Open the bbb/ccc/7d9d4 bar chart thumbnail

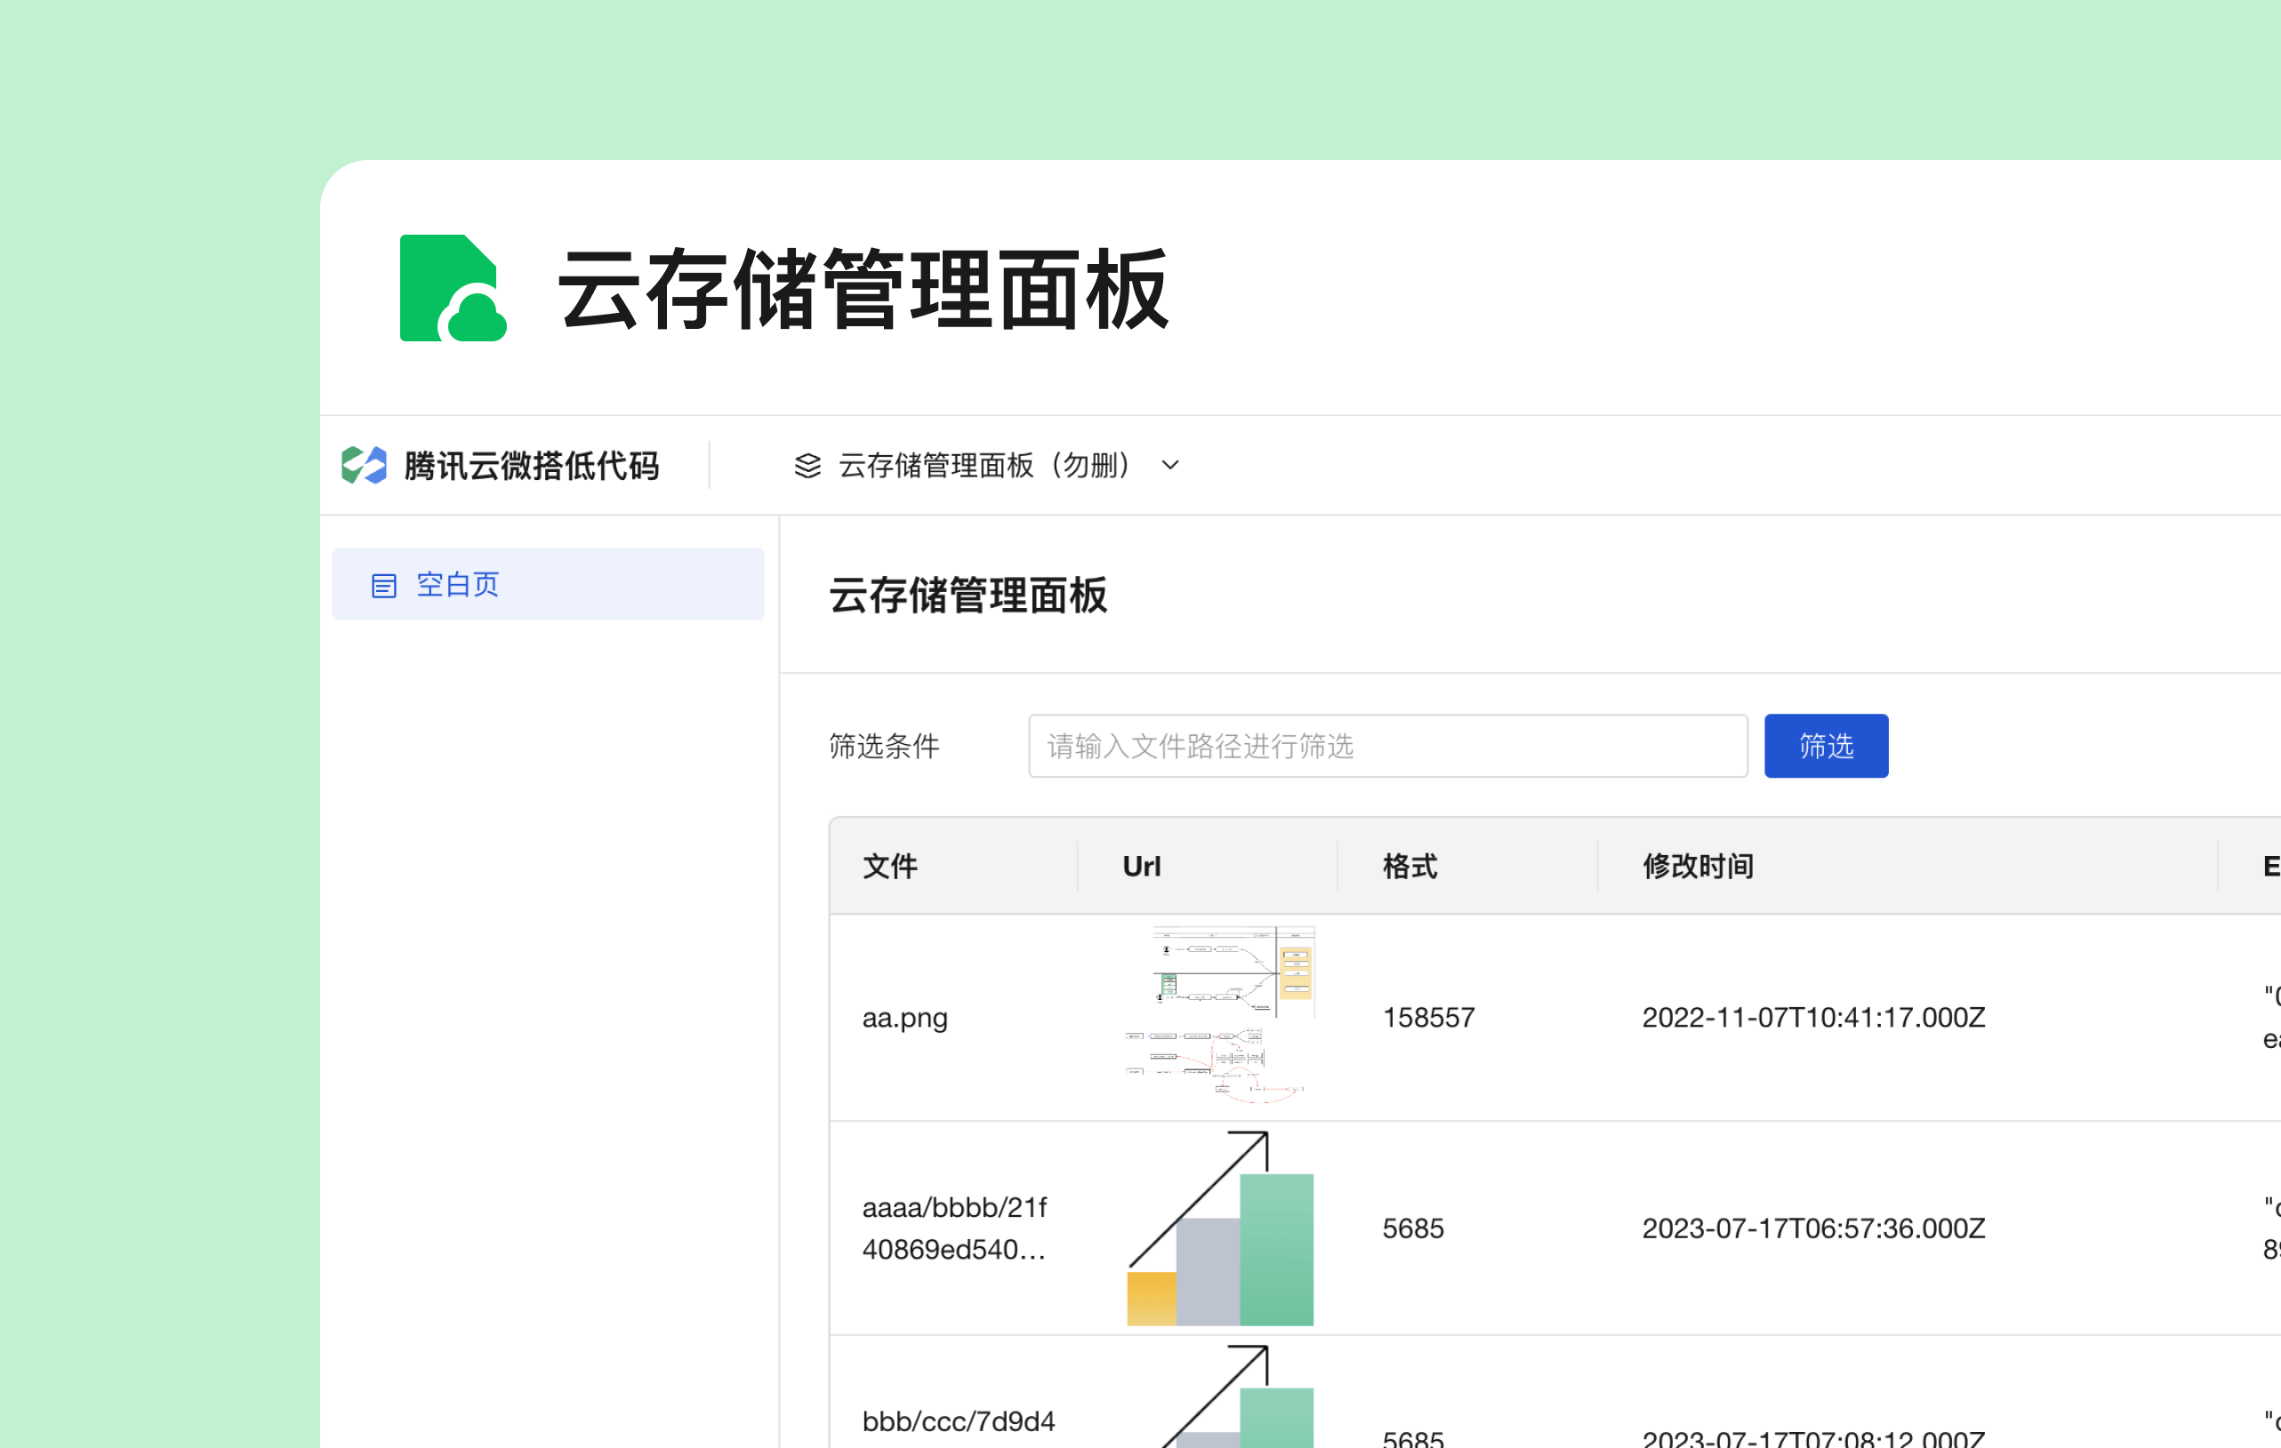1220,1396
